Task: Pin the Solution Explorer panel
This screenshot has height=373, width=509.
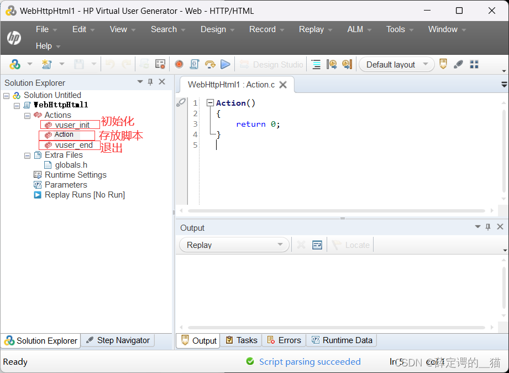Action: 150,82
